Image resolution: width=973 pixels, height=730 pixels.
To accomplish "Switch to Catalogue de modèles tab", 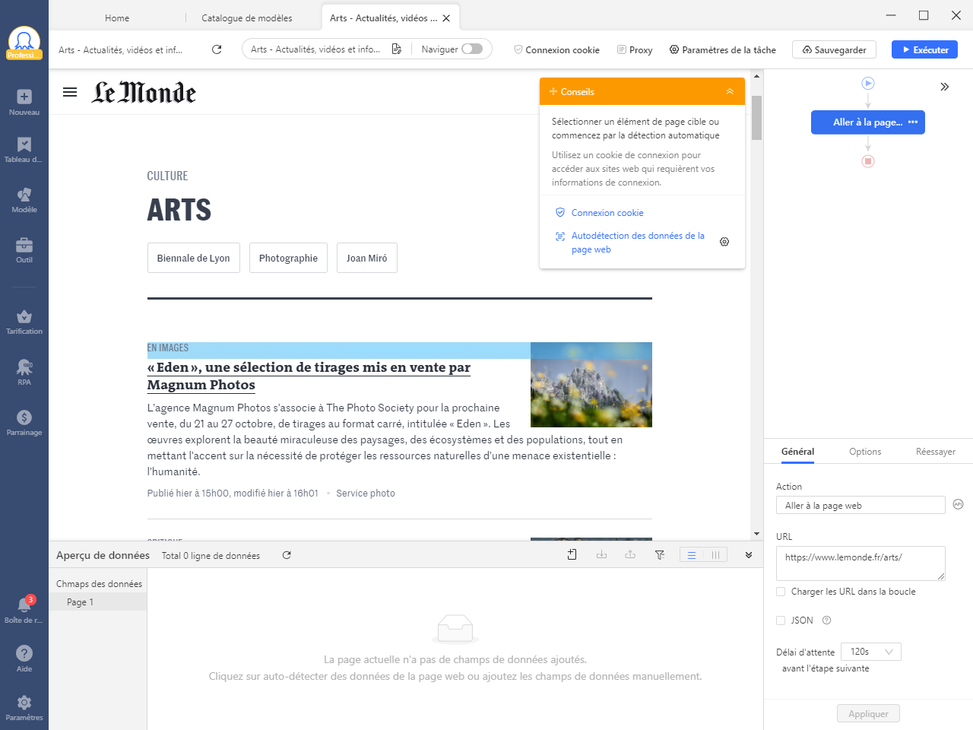I will (x=246, y=17).
